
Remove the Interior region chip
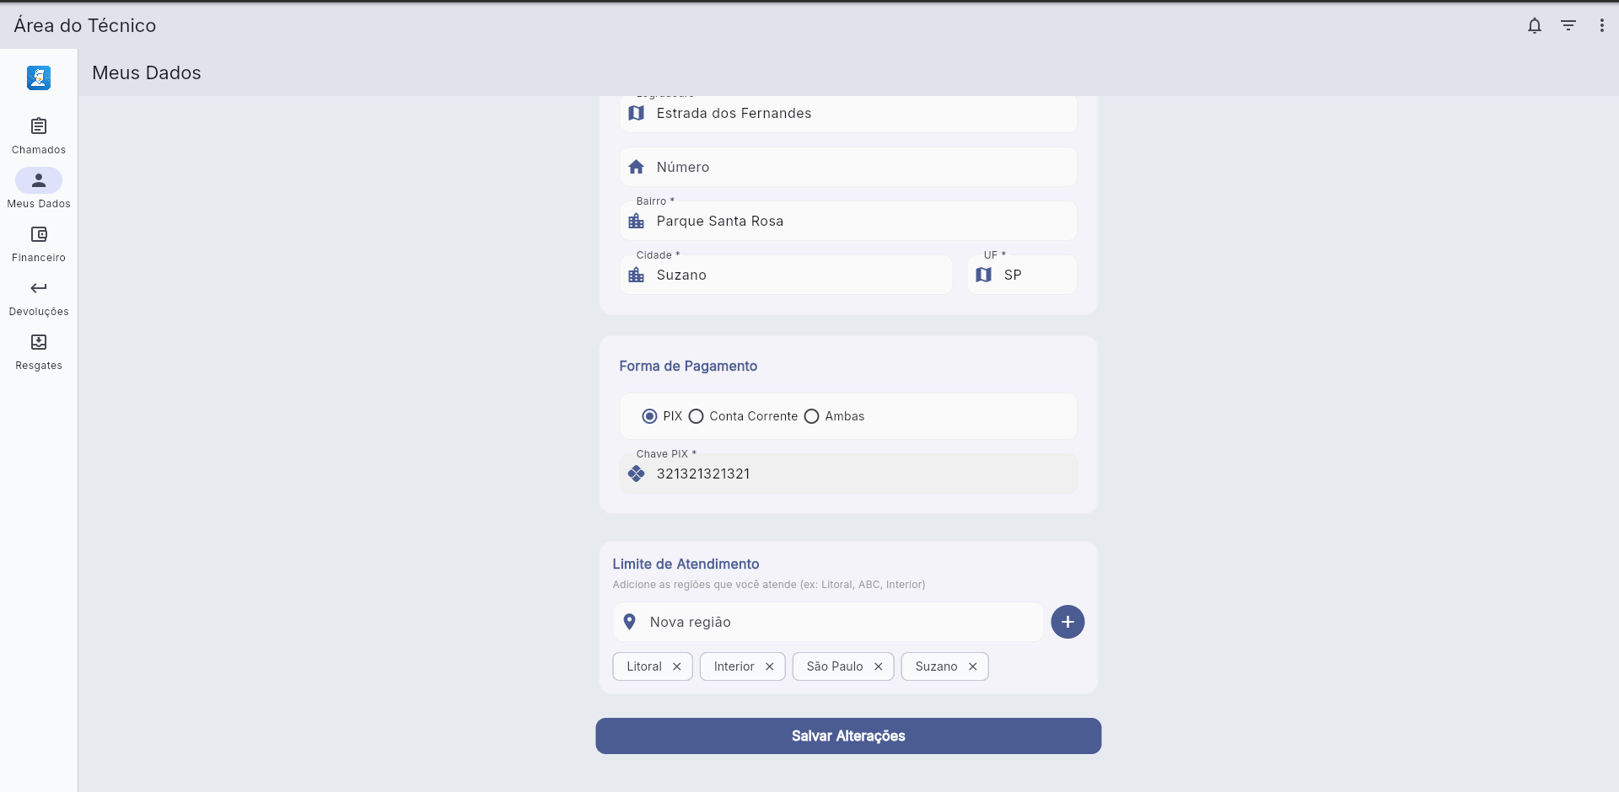coord(769,666)
